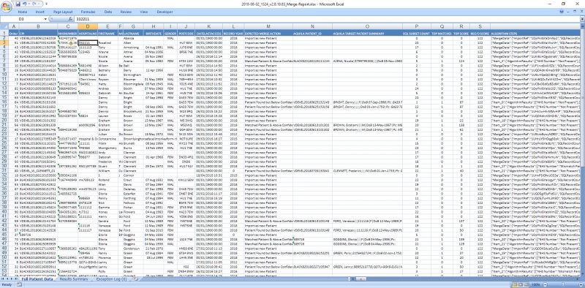Select the TOP SCORE header cell
This screenshot has width=585, height=288.
tap(462, 33)
